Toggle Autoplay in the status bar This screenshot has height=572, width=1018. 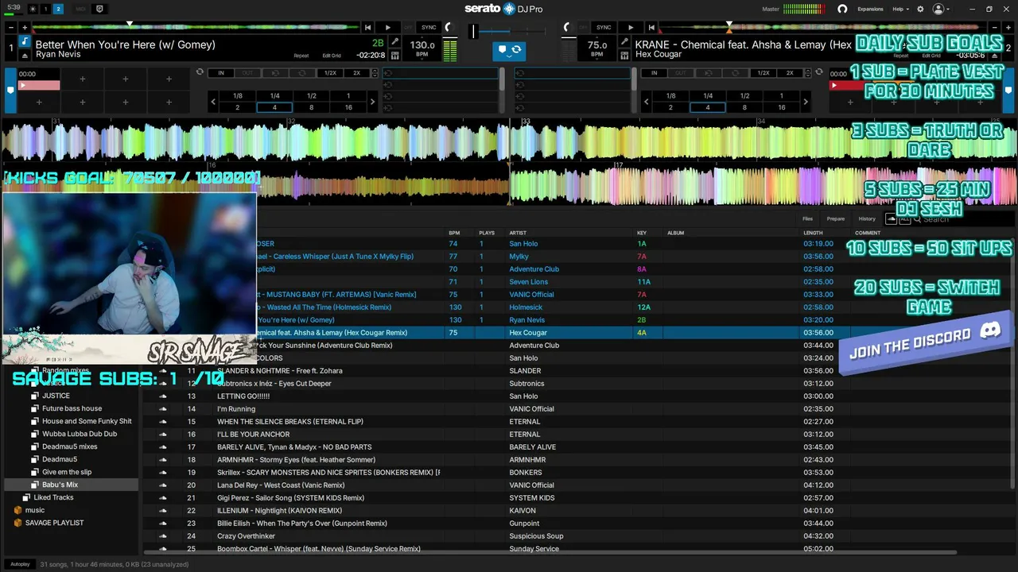pyautogui.click(x=20, y=564)
